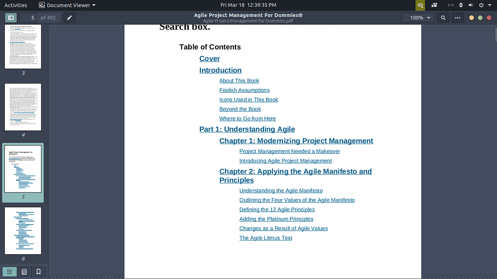Select page 3 thumbnail
Image resolution: width=497 pixels, height=279 pixels.
tap(23, 47)
